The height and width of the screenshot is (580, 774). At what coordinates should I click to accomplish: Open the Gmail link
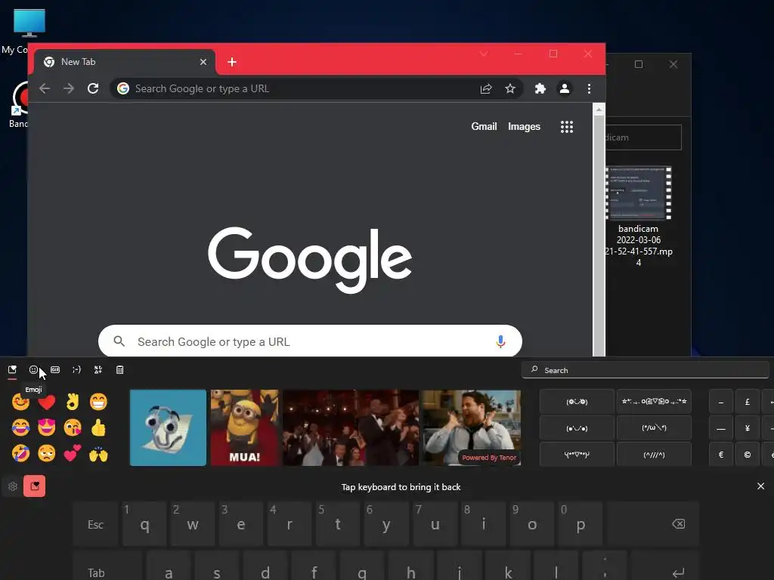(x=484, y=127)
